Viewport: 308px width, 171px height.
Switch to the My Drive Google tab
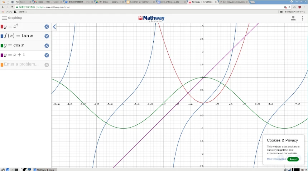click(110, 2)
